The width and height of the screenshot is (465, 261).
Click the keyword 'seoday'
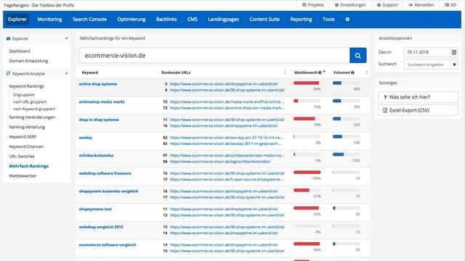pos(86,138)
